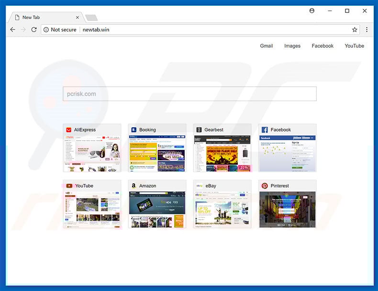Viewport: 378px width, 291px height.
Task: Open the Chrome three-dot menu
Action: coord(367,30)
